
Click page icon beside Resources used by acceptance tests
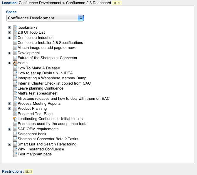point(15,124)
